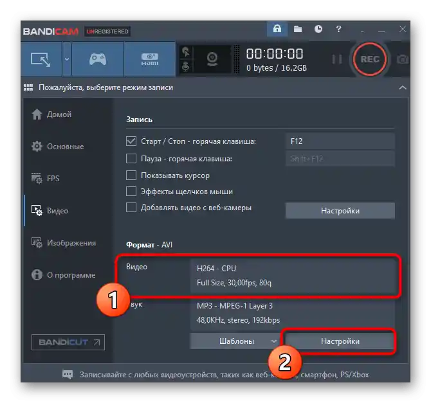The image size is (431, 403).
Task: Click 48,0KHz, stereo, 192kbps text
Action: 238,320
